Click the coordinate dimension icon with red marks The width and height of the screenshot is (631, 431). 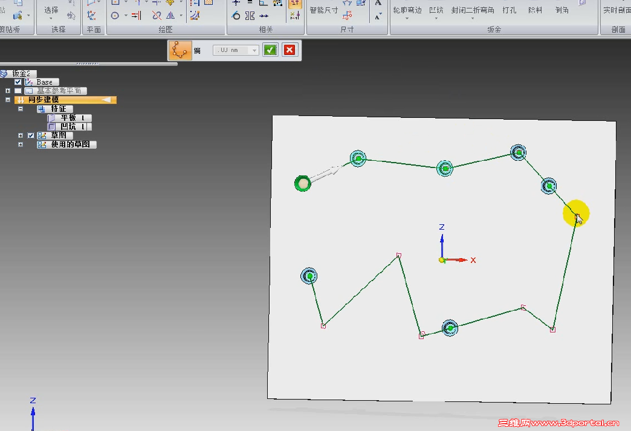click(x=348, y=16)
